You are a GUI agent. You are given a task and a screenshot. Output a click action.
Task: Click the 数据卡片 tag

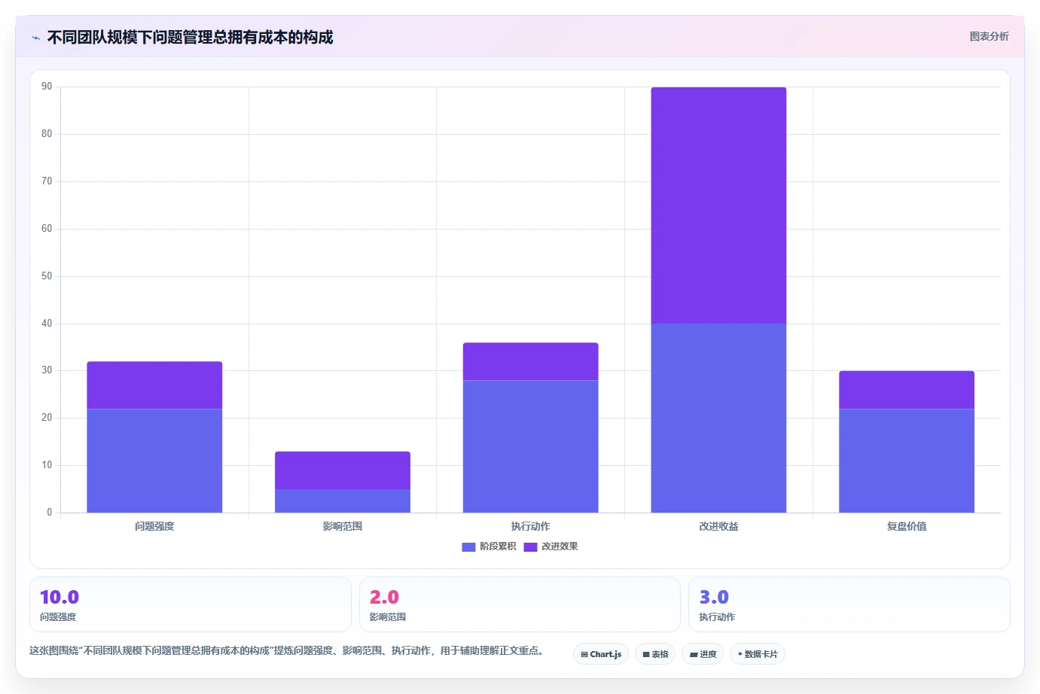pyautogui.click(x=758, y=654)
